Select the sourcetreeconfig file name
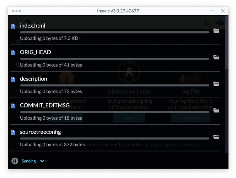Screen dimensions: 236x178 click(x=40, y=132)
